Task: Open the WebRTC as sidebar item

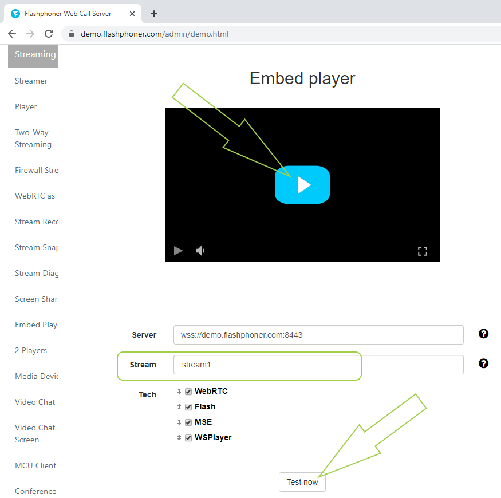Action: (x=37, y=196)
